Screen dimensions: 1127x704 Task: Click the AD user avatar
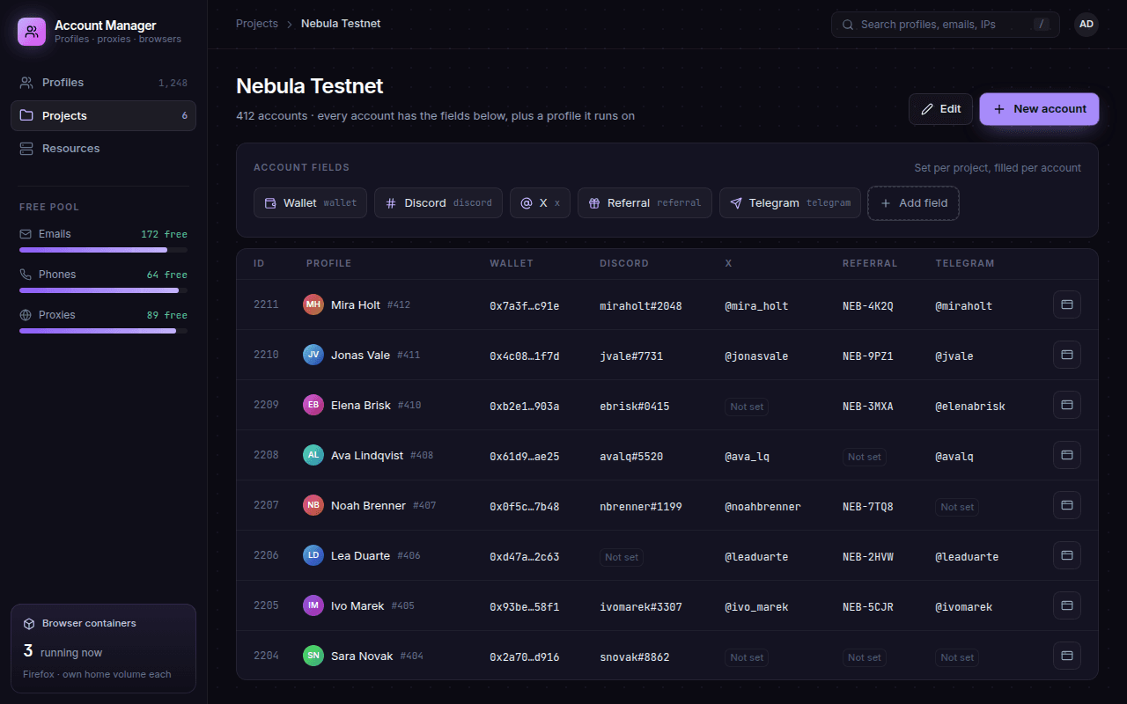[1086, 25]
